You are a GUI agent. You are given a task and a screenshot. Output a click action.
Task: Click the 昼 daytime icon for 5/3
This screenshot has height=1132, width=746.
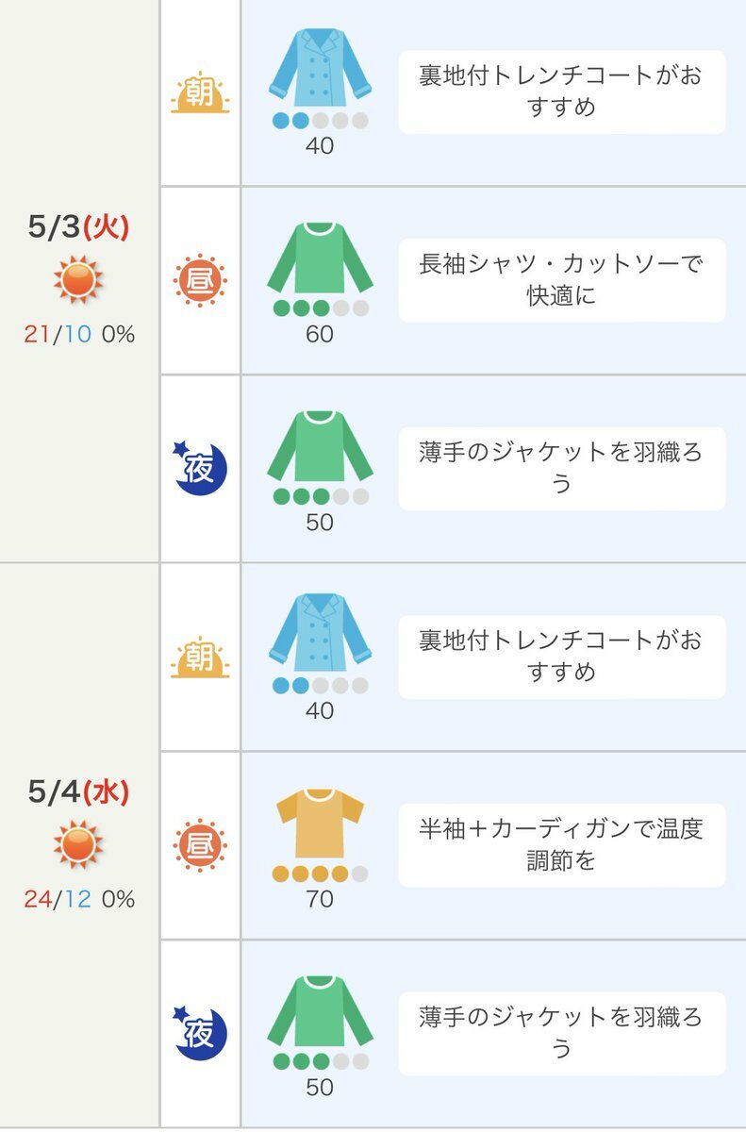pos(200,280)
